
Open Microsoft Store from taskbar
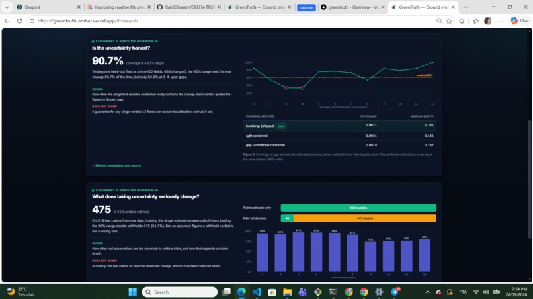[272, 292]
